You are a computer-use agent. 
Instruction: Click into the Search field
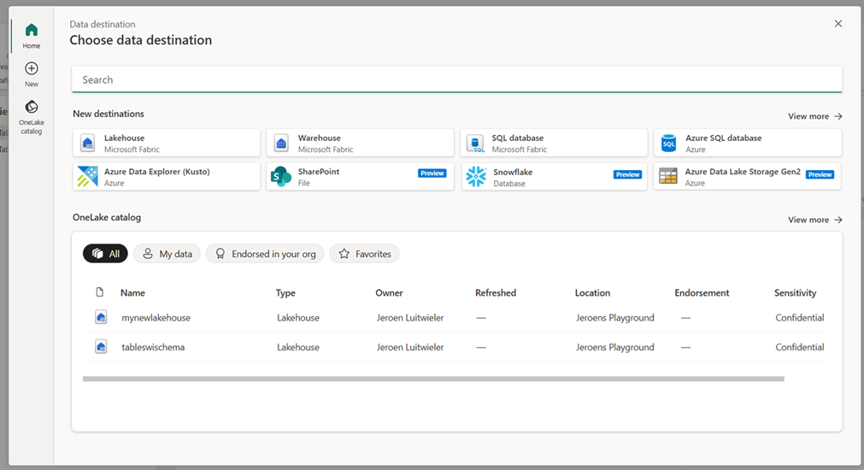[x=456, y=79]
